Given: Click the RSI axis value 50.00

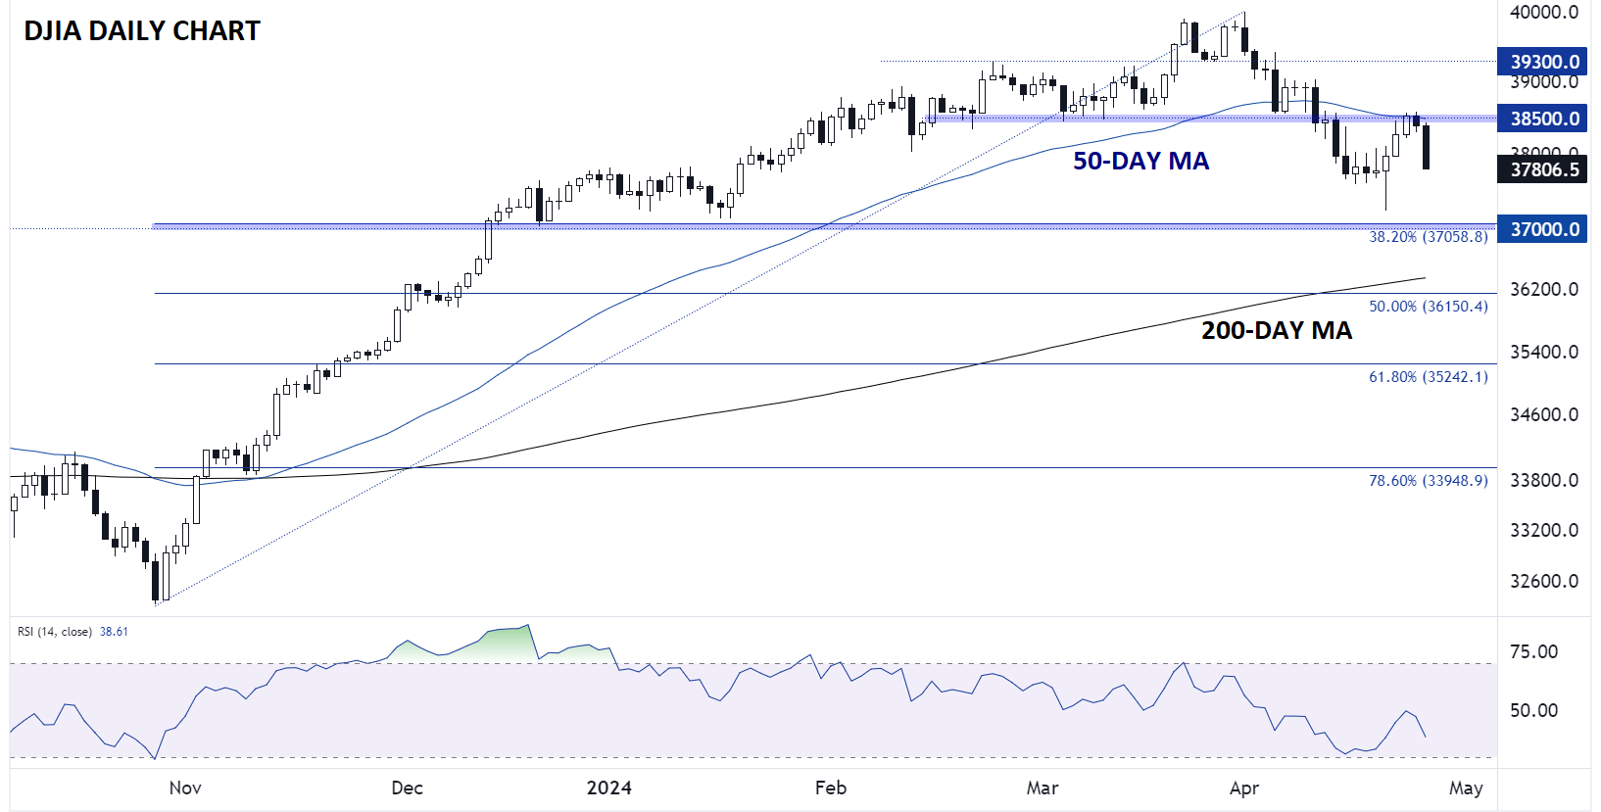Looking at the screenshot, I should [x=1533, y=711].
